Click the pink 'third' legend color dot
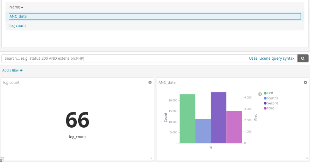The height and width of the screenshot is (162, 310). (265, 108)
